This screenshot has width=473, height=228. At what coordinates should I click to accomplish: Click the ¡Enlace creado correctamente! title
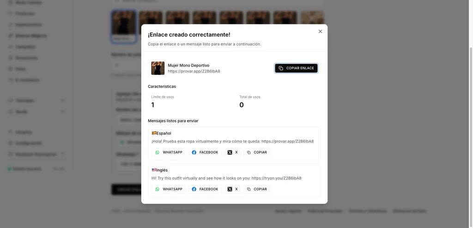tap(189, 35)
